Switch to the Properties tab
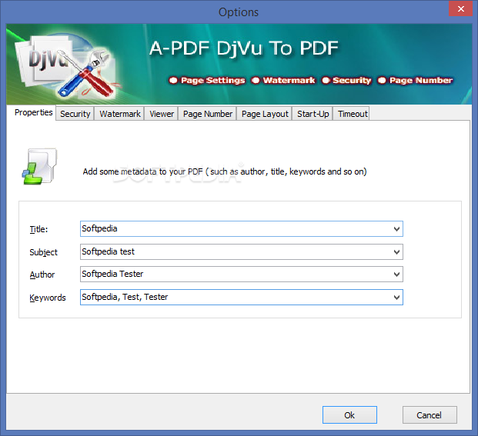The image size is (478, 436). [x=34, y=113]
